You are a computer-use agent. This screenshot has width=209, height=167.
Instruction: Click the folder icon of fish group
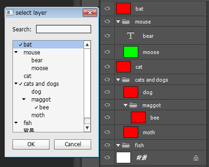point(126,145)
